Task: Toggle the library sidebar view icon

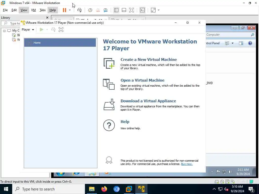Action: click(x=116, y=10)
